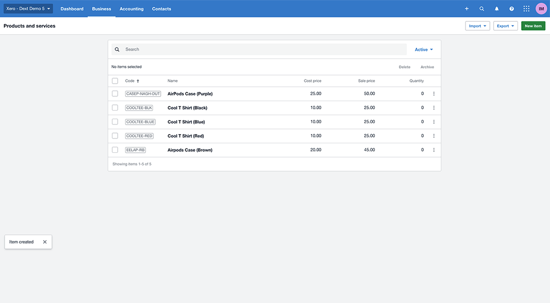Open the Import dropdown
The height and width of the screenshot is (303, 550).
(x=477, y=26)
